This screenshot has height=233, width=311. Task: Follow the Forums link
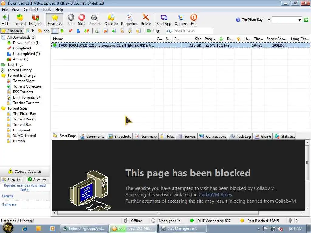(x=8, y=196)
